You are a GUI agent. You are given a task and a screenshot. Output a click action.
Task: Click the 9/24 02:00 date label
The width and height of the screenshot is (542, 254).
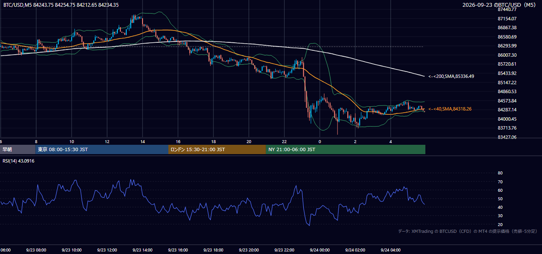pos(355,250)
